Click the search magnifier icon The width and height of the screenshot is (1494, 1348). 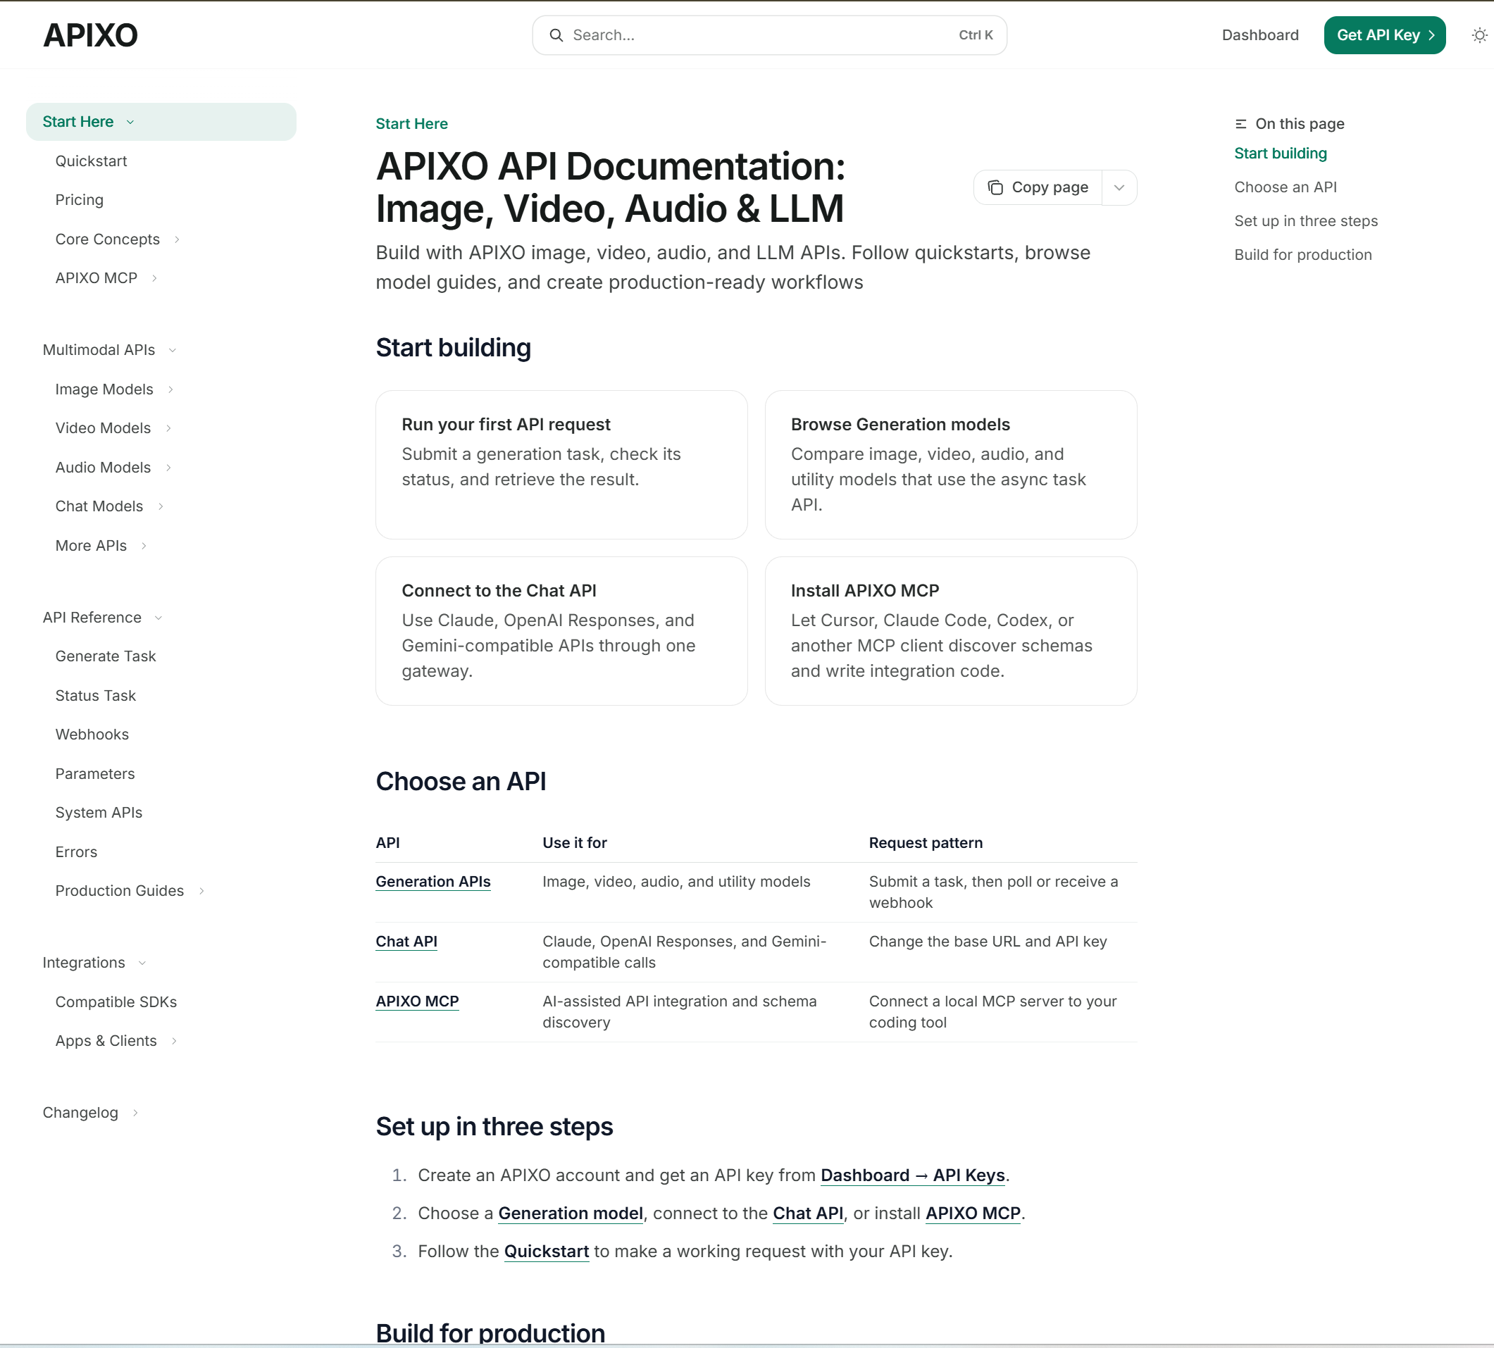pyautogui.click(x=556, y=35)
